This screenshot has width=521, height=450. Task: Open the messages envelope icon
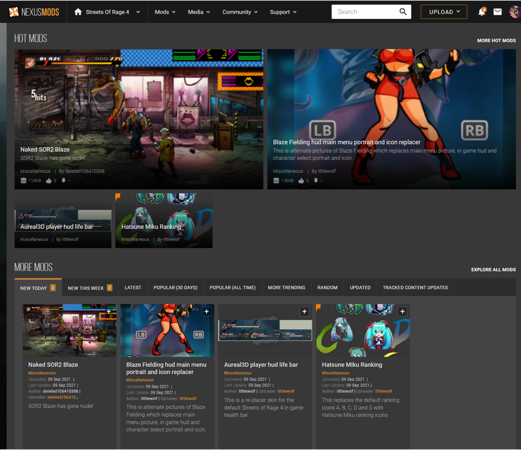(x=498, y=12)
